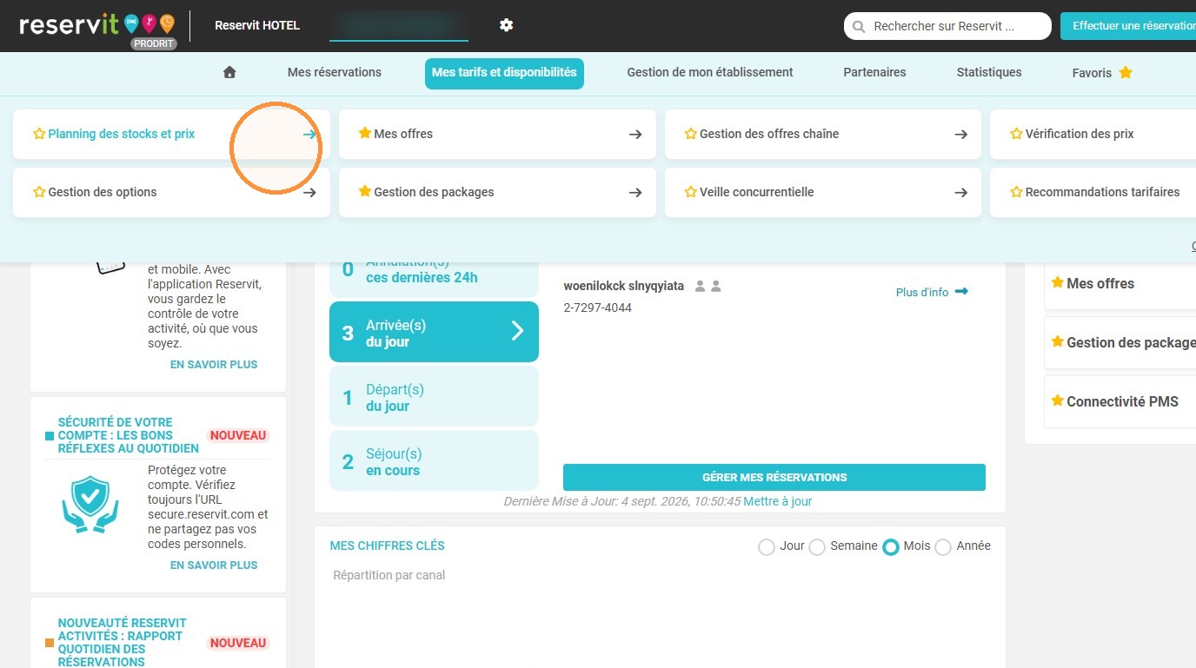Click EN SAVOIR PLUS under the security article

click(x=214, y=565)
